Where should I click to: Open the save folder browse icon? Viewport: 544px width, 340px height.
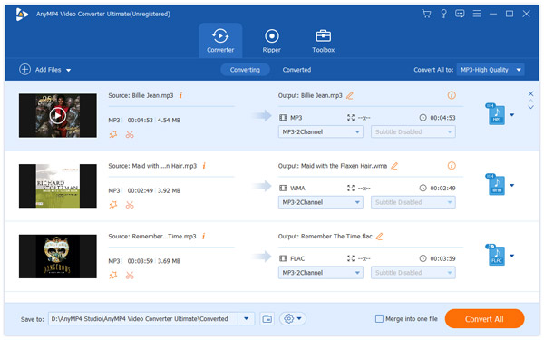tap(267, 318)
